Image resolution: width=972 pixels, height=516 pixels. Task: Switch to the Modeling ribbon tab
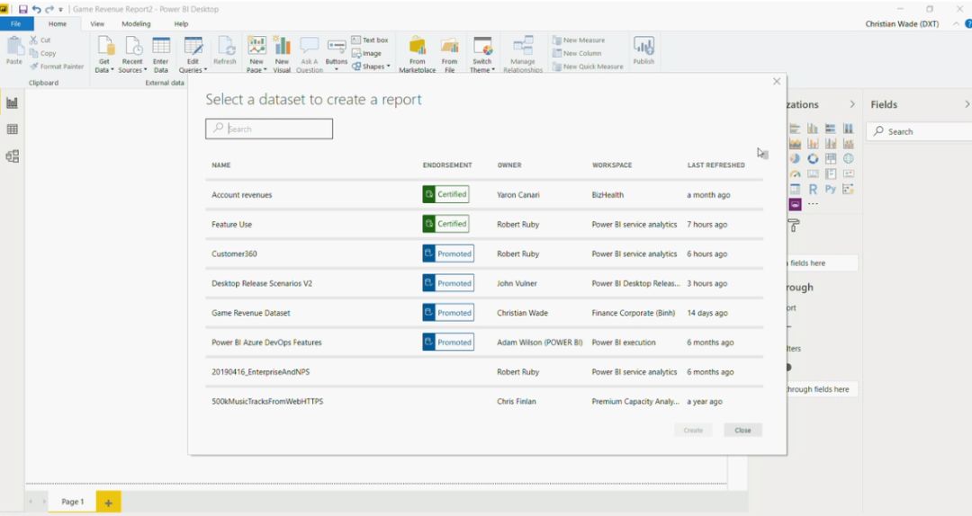pos(136,23)
